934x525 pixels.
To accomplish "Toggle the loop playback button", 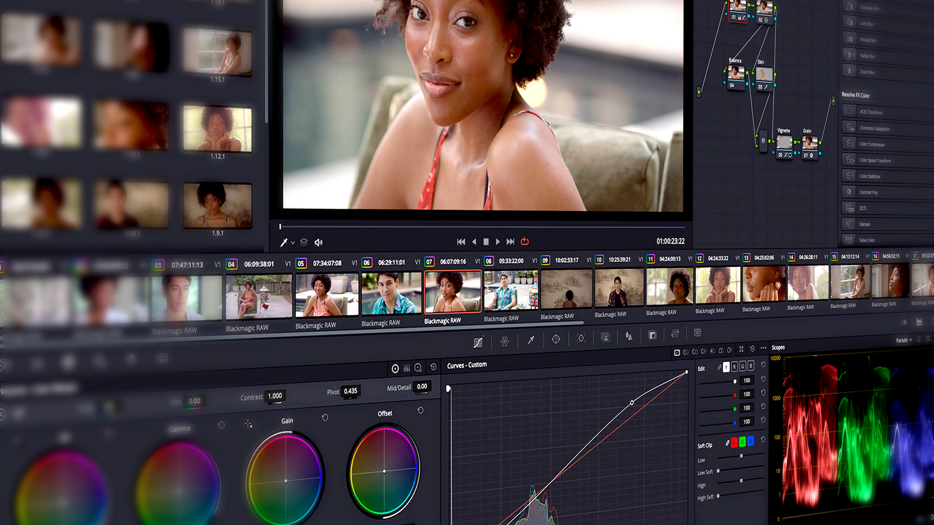I will tap(524, 242).
